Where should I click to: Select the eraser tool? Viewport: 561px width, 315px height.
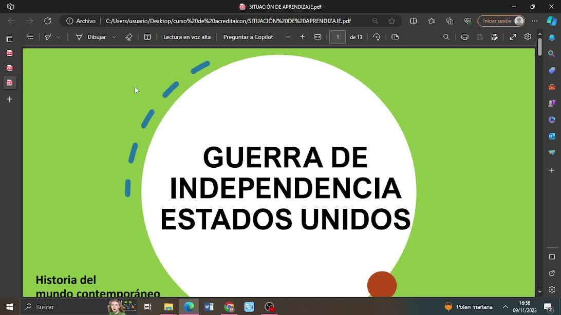coord(129,37)
